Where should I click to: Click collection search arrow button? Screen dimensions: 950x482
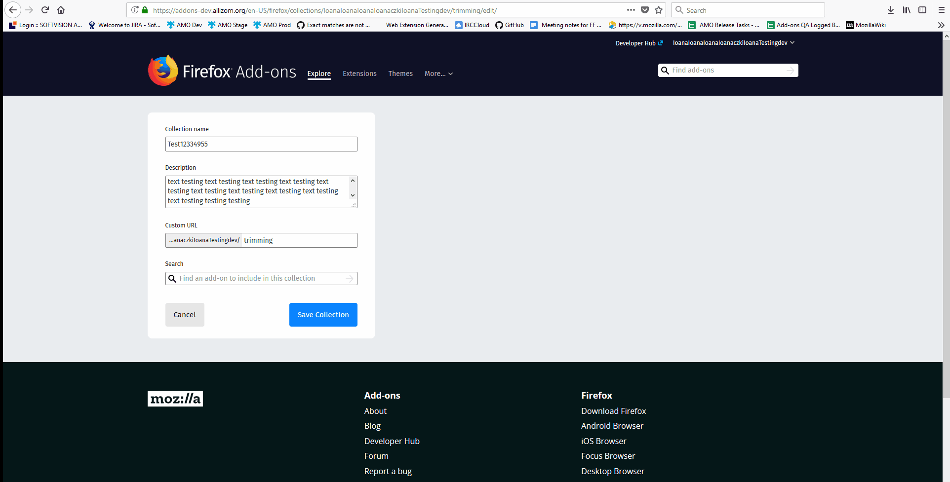[x=350, y=279]
